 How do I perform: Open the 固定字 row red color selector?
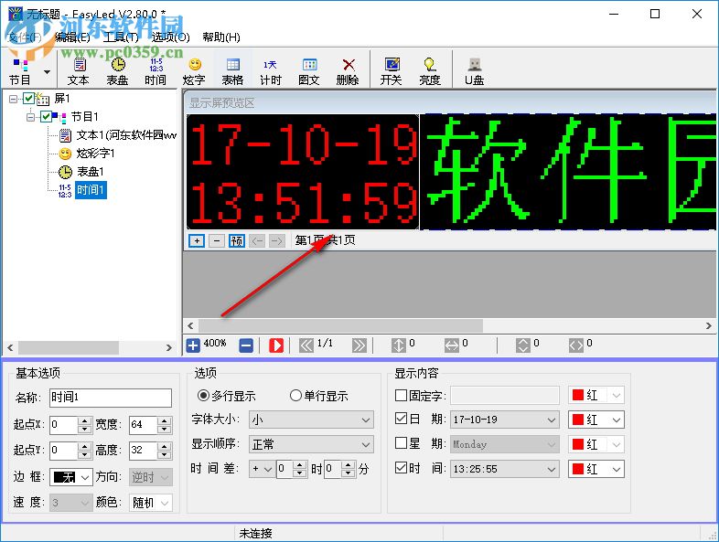pyautogui.click(x=596, y=396)
